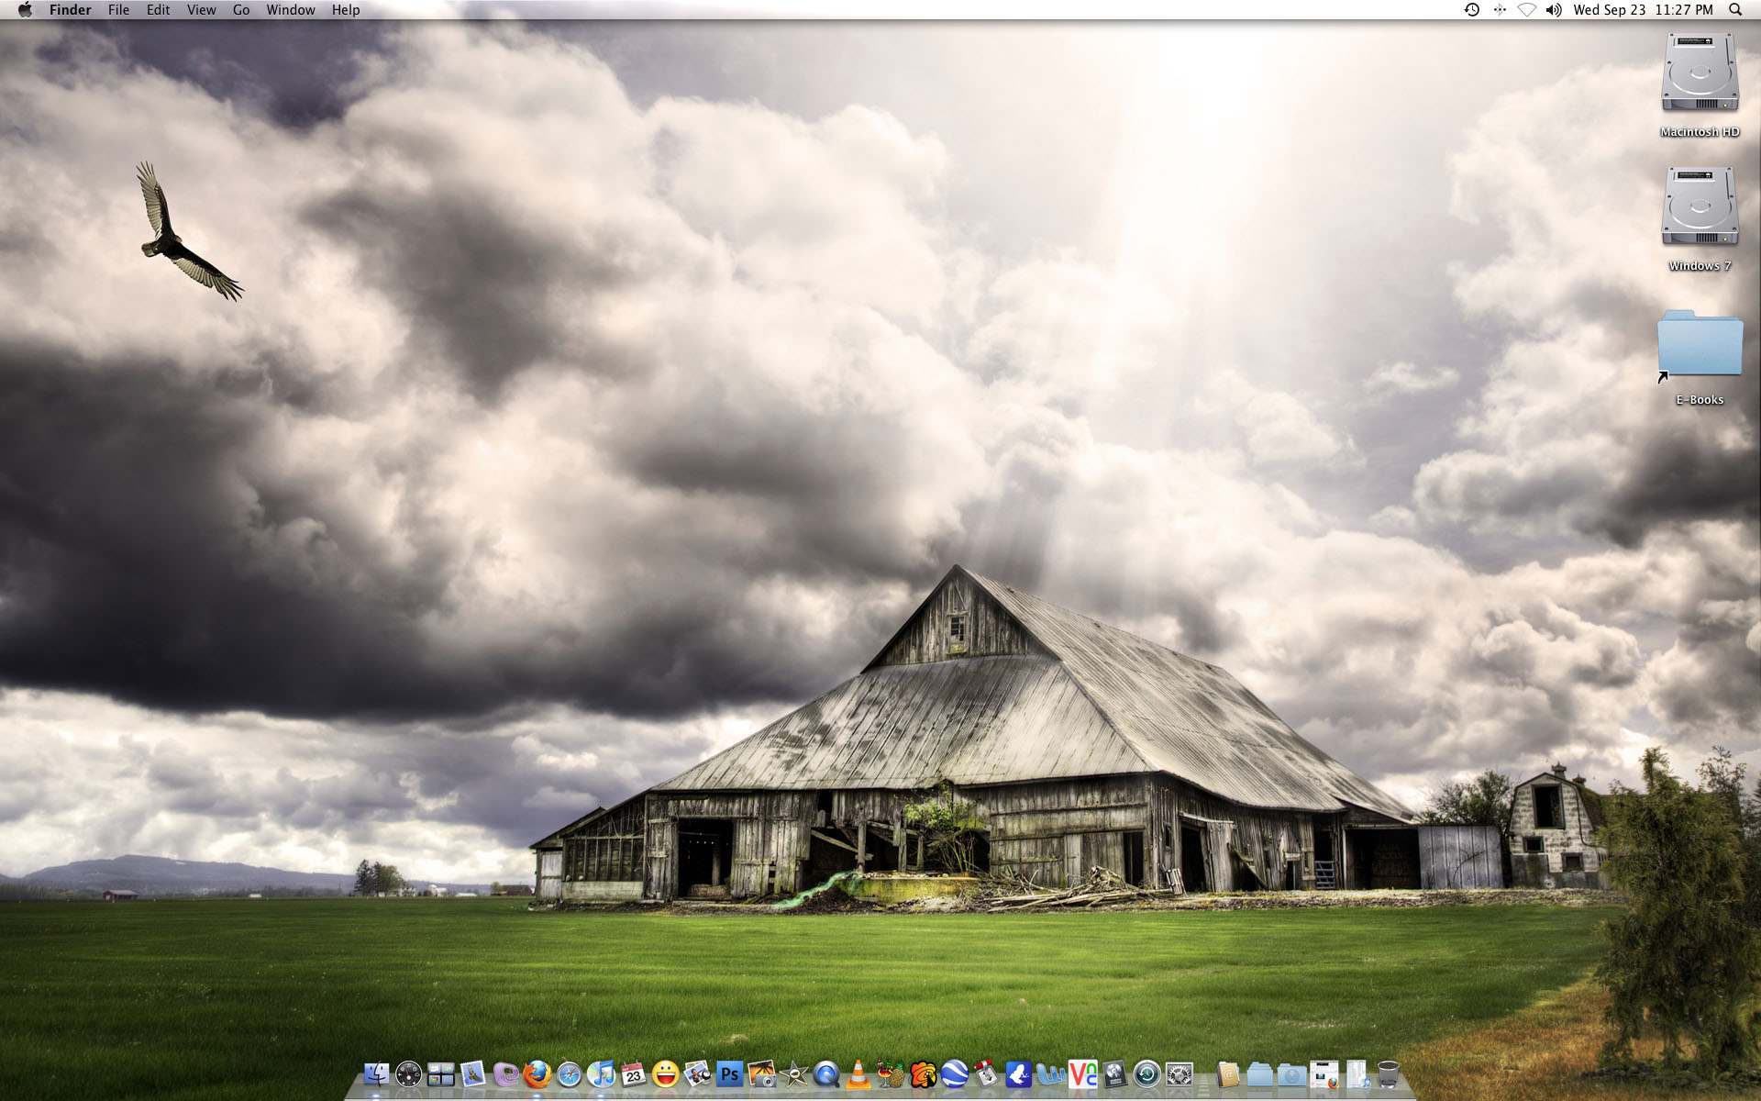Open the stack with the Firefox badge
The image size is (1761, 1101).
(x=1324, y=1073)
